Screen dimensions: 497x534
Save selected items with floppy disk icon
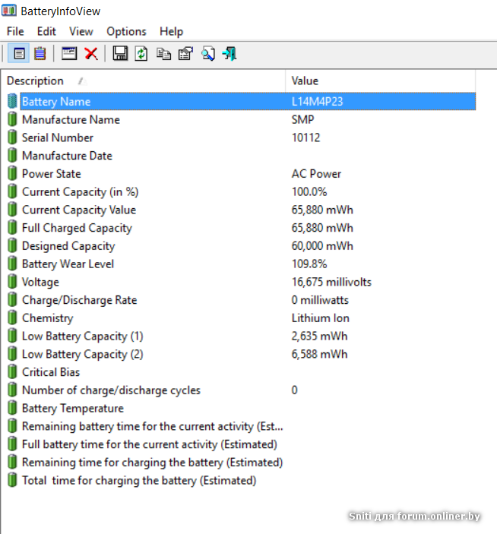point(120,53)
